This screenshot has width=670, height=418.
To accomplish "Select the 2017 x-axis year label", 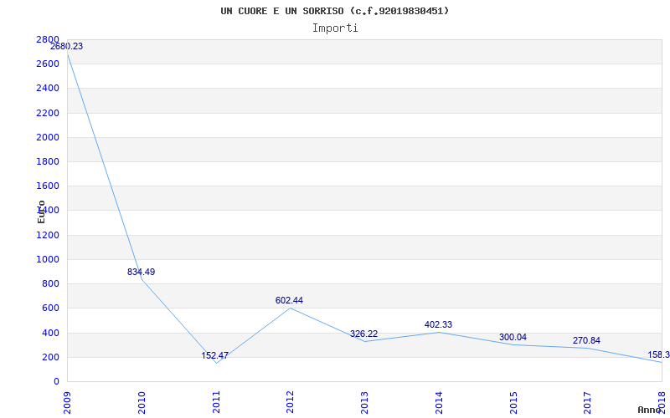I will [x=588, y=402].
